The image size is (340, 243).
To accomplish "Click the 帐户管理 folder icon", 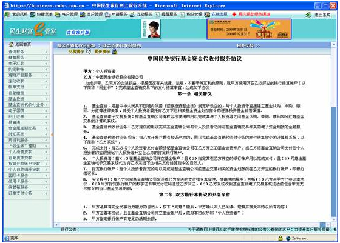I will [57, 15].
